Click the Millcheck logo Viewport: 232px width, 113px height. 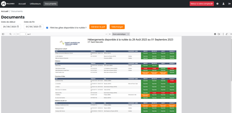(x=8, y=4)
